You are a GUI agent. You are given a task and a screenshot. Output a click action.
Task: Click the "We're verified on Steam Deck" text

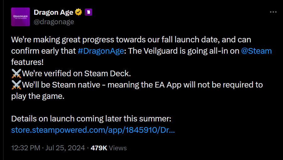pos(76,74)
